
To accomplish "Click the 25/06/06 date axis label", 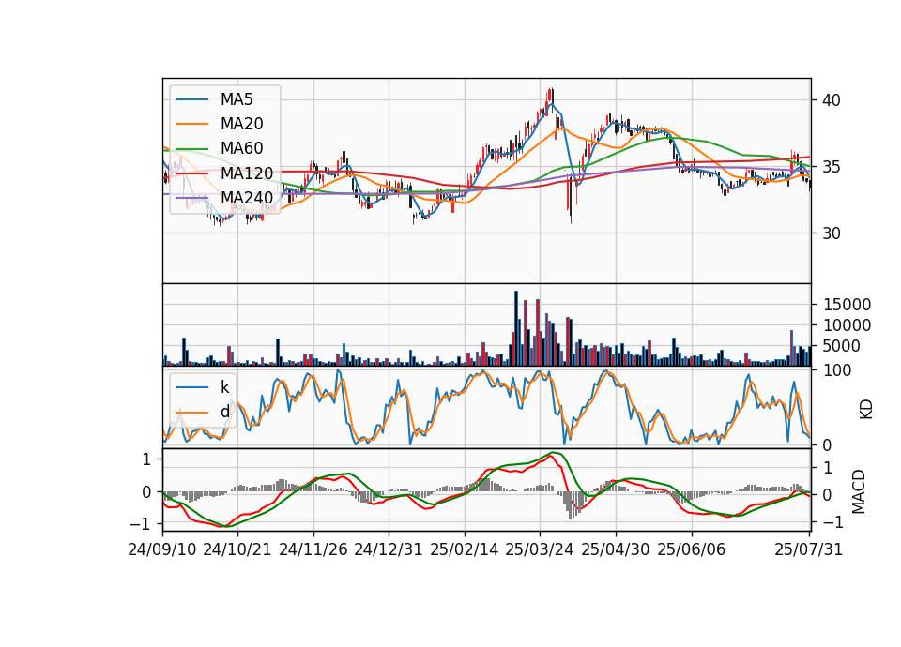I will 692,549.
